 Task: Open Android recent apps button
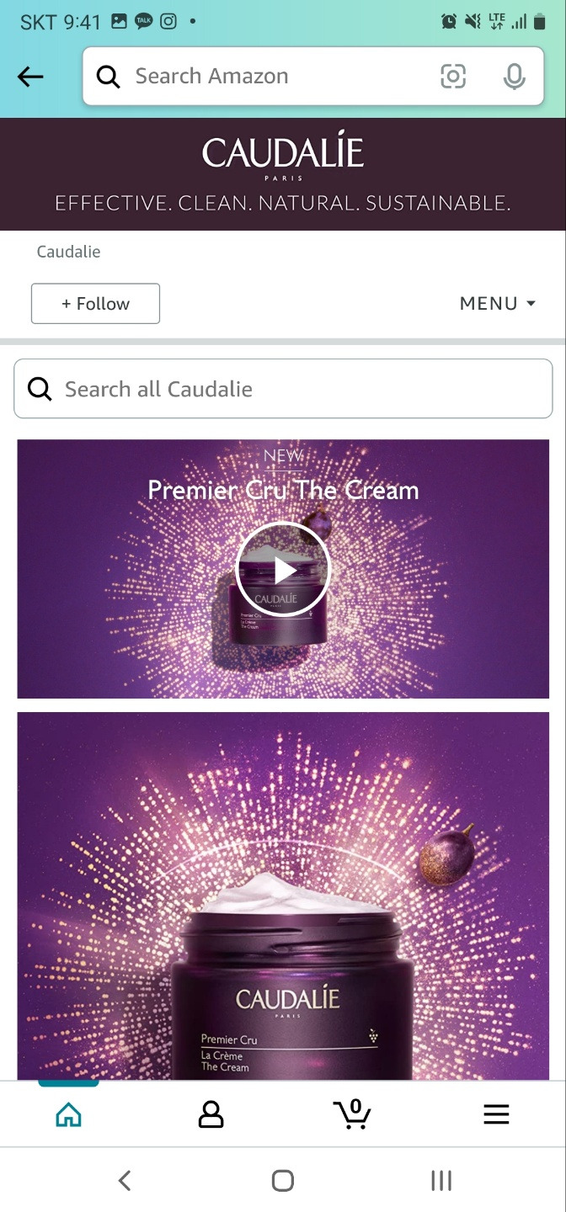point(441,1181)
